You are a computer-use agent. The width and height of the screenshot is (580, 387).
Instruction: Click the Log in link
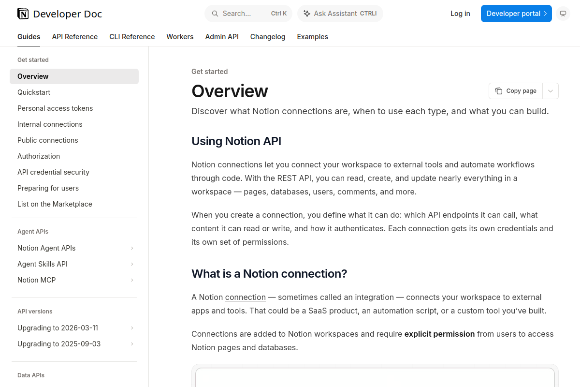[460, 14]
